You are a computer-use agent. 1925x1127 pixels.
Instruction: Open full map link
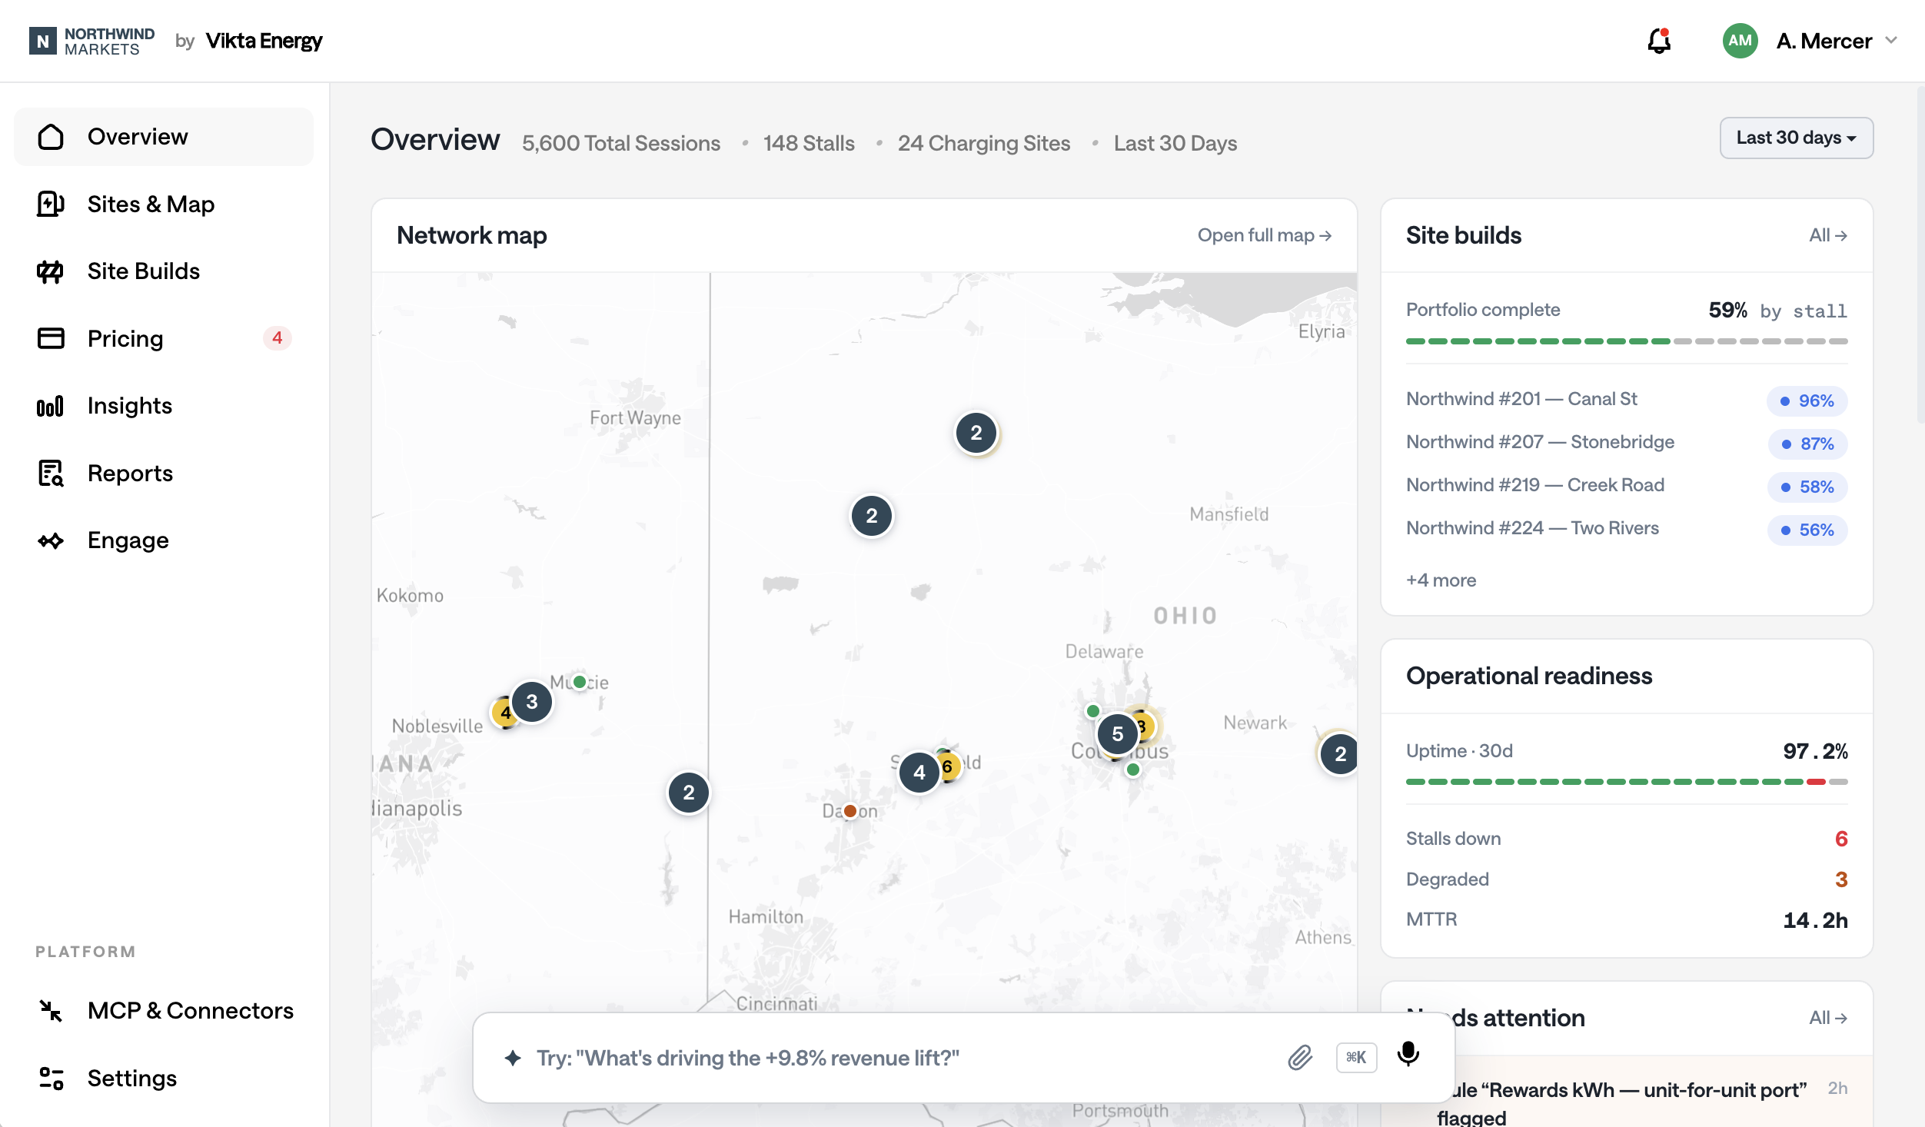[1265, 235]
